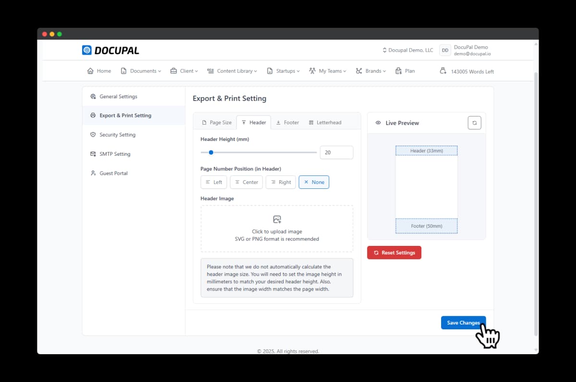The width and height of the screenshot is (576, 382).
Task: Click the DD user avatar
Action: 445,50
